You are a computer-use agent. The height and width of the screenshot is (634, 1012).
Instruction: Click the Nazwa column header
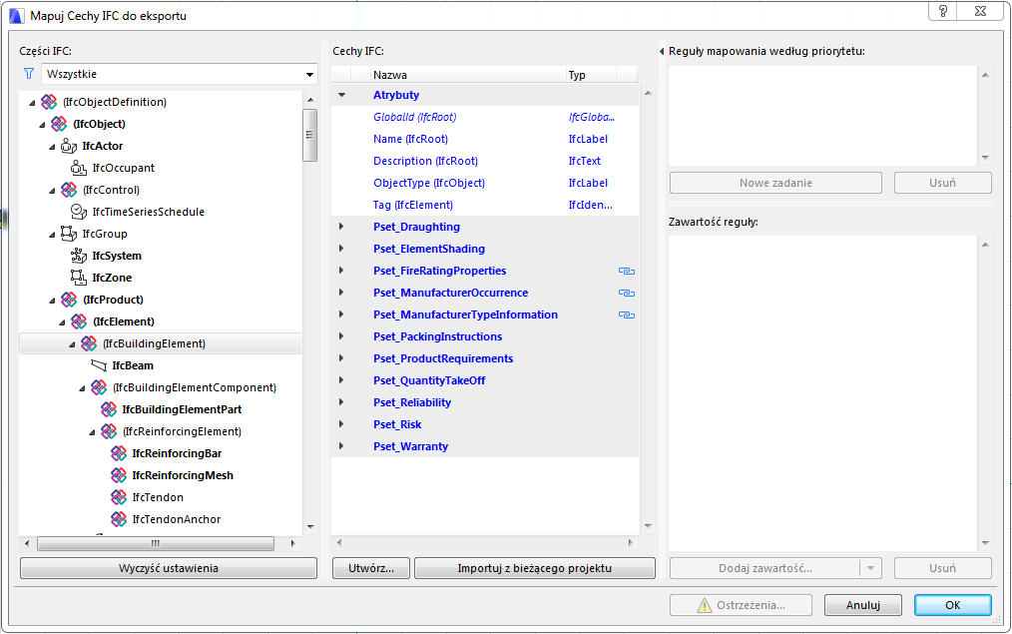(464, 75)
